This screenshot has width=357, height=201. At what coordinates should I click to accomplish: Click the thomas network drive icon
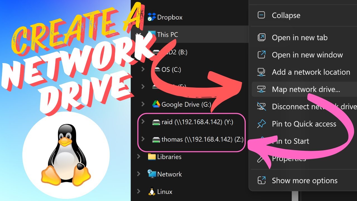click(x=156, y=140)
